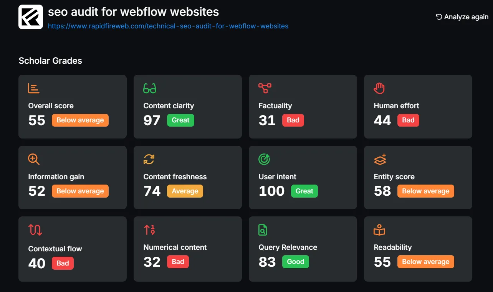Click the Analyze again refresh icon
The image size is (493, 292).
(438, 16)
